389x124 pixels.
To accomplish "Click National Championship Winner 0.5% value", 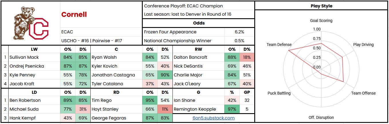I will point(239,41).
